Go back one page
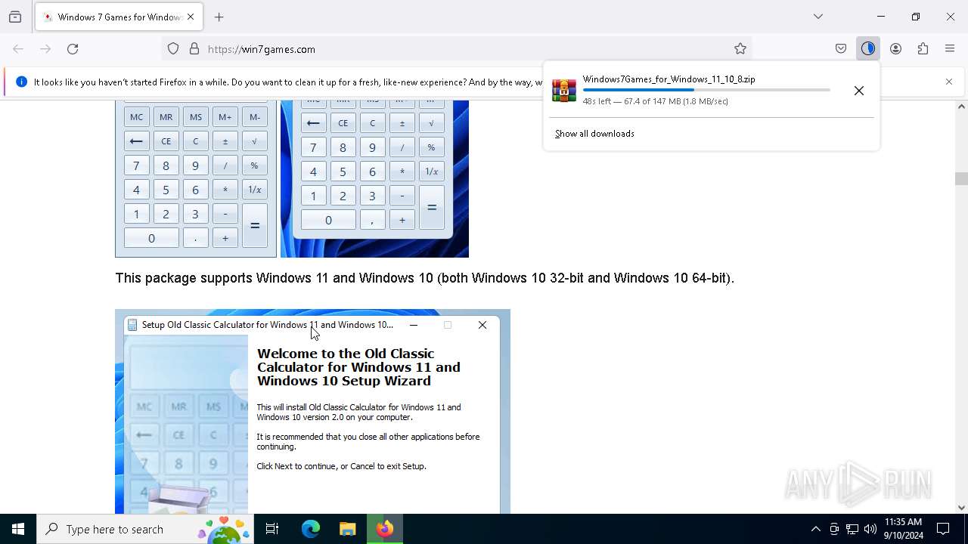 pos(18,49)
